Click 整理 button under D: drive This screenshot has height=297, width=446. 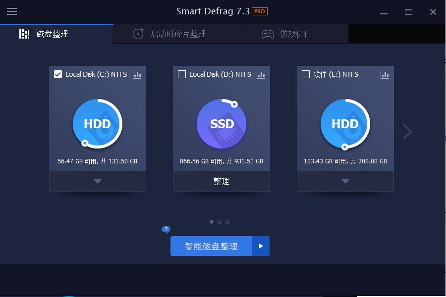pos(222,181)
